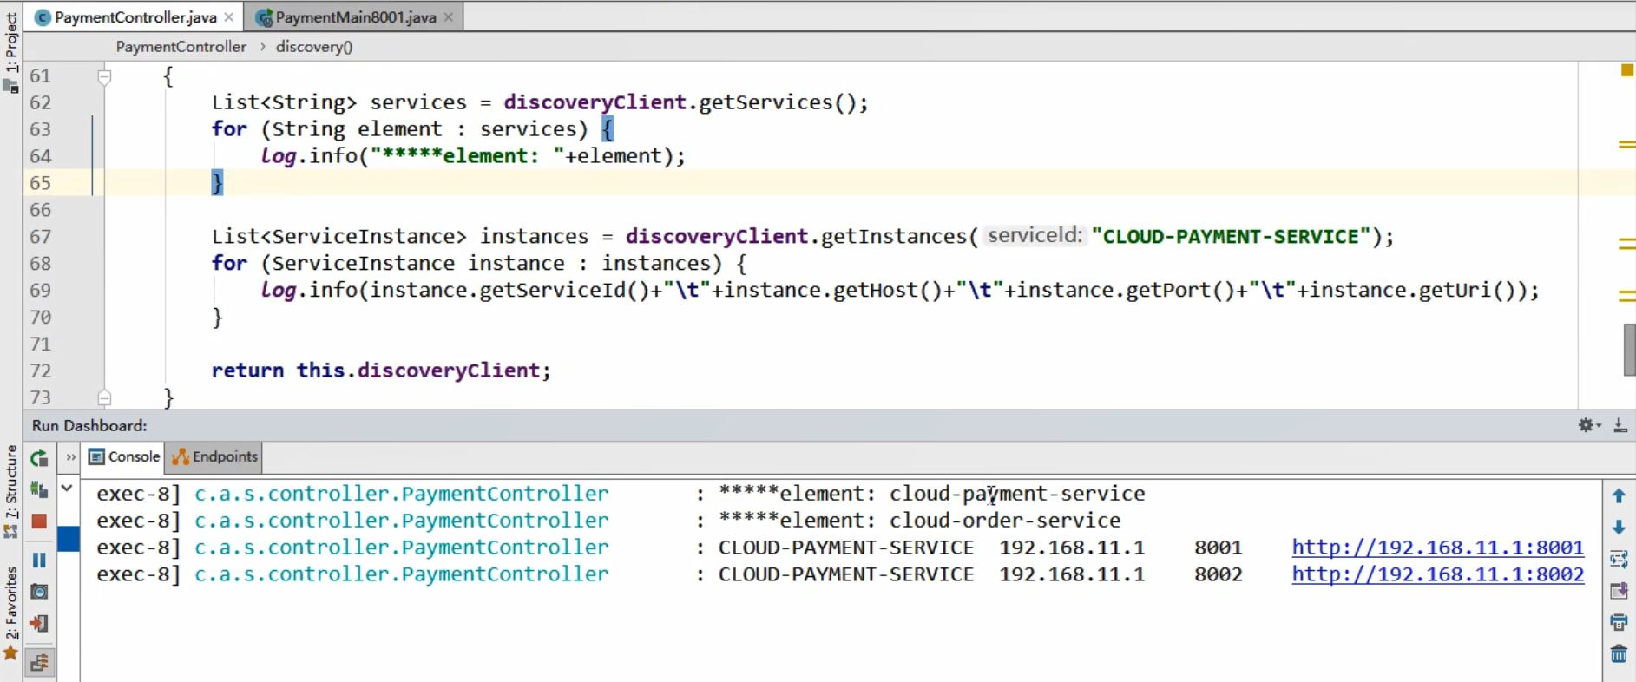Click the exit application icon
1636x682 pixels.
(x=39, y=623)
